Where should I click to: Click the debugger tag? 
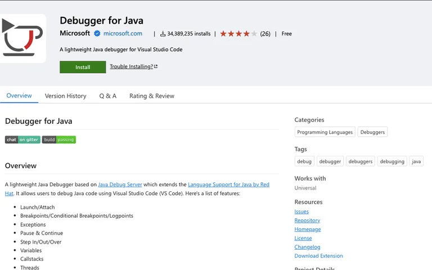[x=330, y=161]
